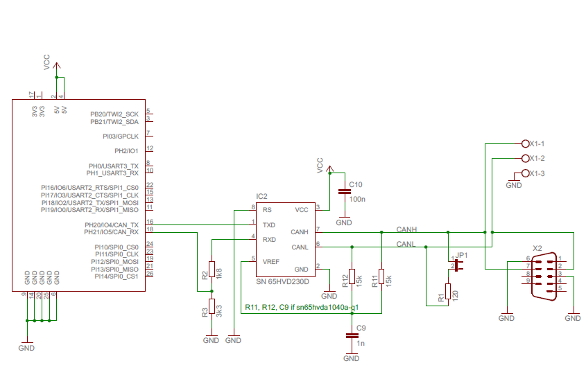Viewport: 586px width, 370px height.
Task: Click resistor R11 symbol
Action: coord(381,278)
